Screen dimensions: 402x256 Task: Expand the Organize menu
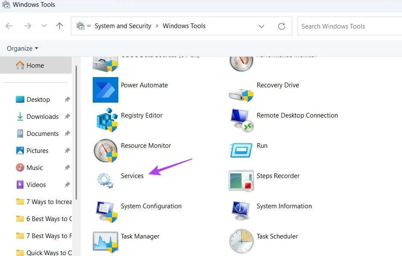22,48
